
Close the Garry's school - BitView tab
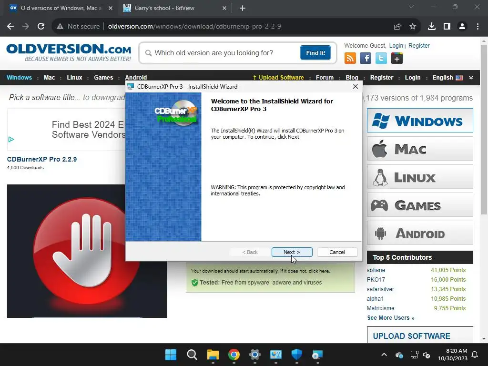pyautogui.click(x=224, y=8)
